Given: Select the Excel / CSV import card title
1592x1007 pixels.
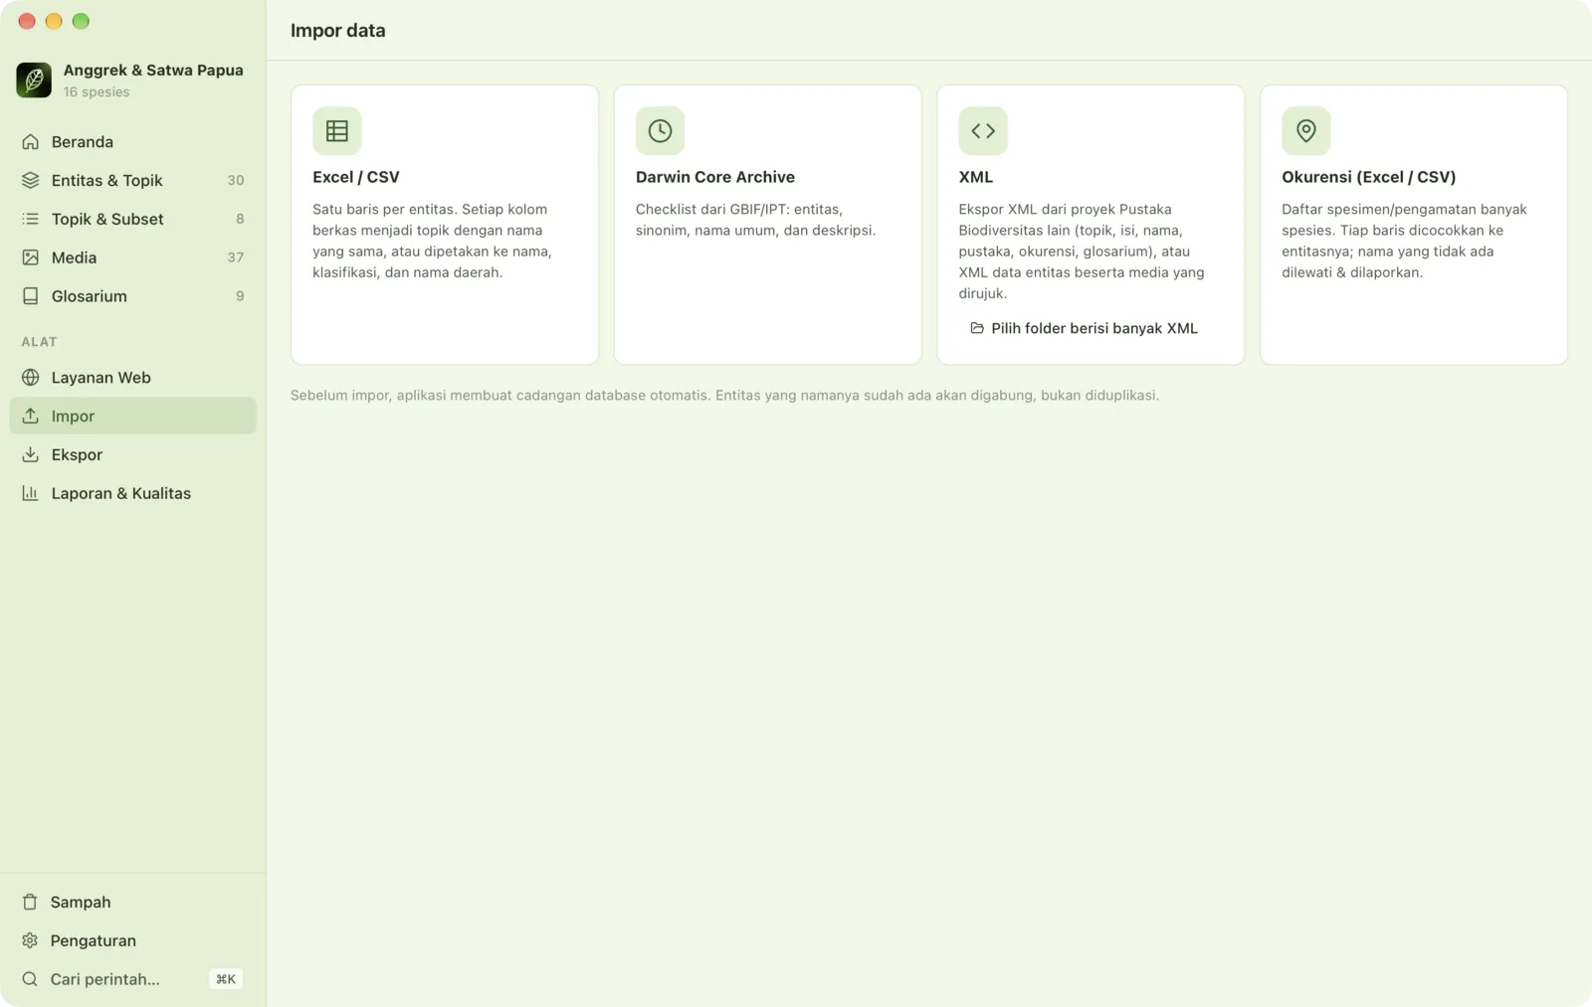Looking at the screenshot, I should 356,177.
